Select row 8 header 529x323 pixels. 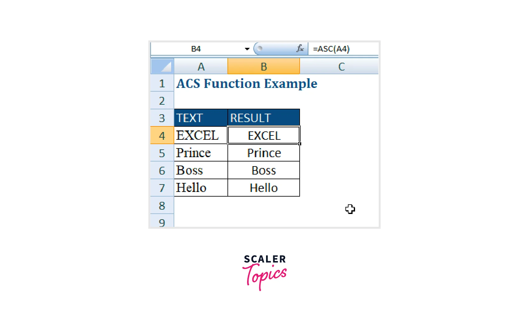pos(162,205)
